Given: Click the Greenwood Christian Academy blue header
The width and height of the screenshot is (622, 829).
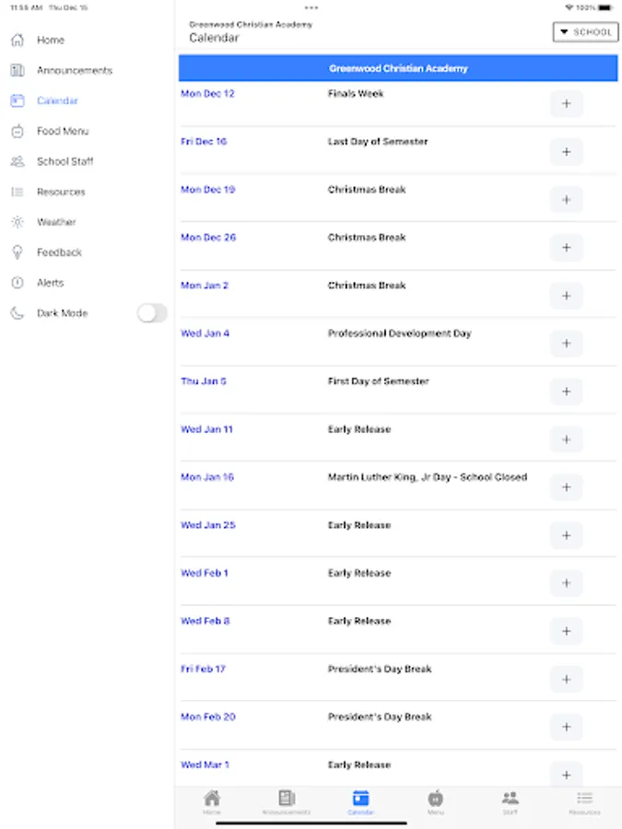Looking at the screenshot, I should tap(398, 68).
